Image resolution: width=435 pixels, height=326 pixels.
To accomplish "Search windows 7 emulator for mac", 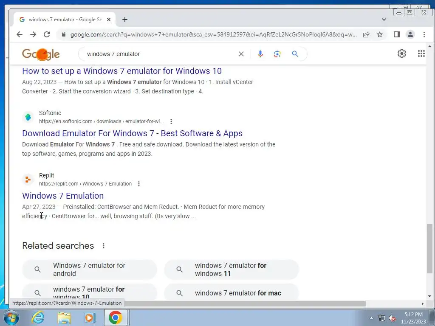I will [x=232, y=292].
